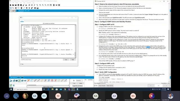Viewport: 180px width, 101px height.
Task: Open File Explorer from Windows taskbar
Action: 53,89
